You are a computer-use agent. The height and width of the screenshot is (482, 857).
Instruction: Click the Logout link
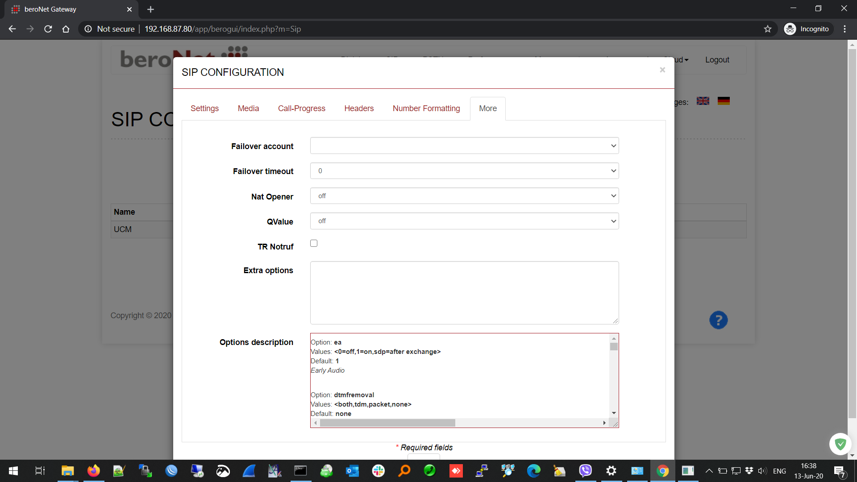point(717,60)
